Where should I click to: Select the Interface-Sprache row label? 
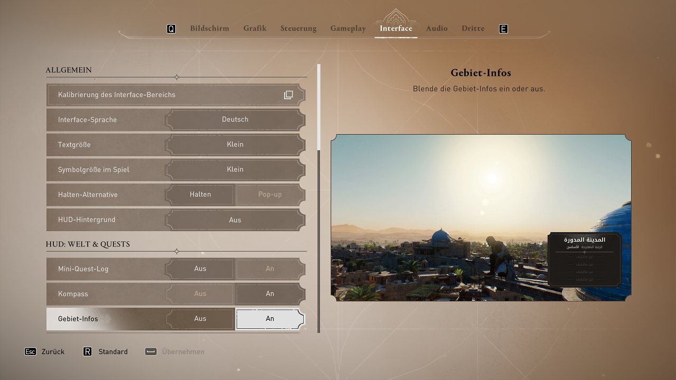87,120
